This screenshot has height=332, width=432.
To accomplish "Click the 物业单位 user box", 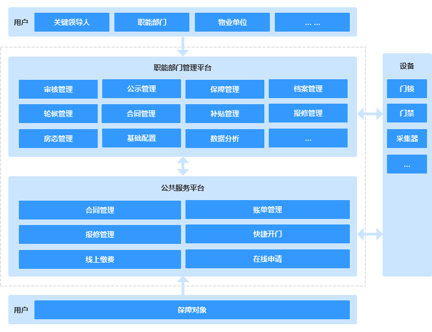I will tap(232, 22).
